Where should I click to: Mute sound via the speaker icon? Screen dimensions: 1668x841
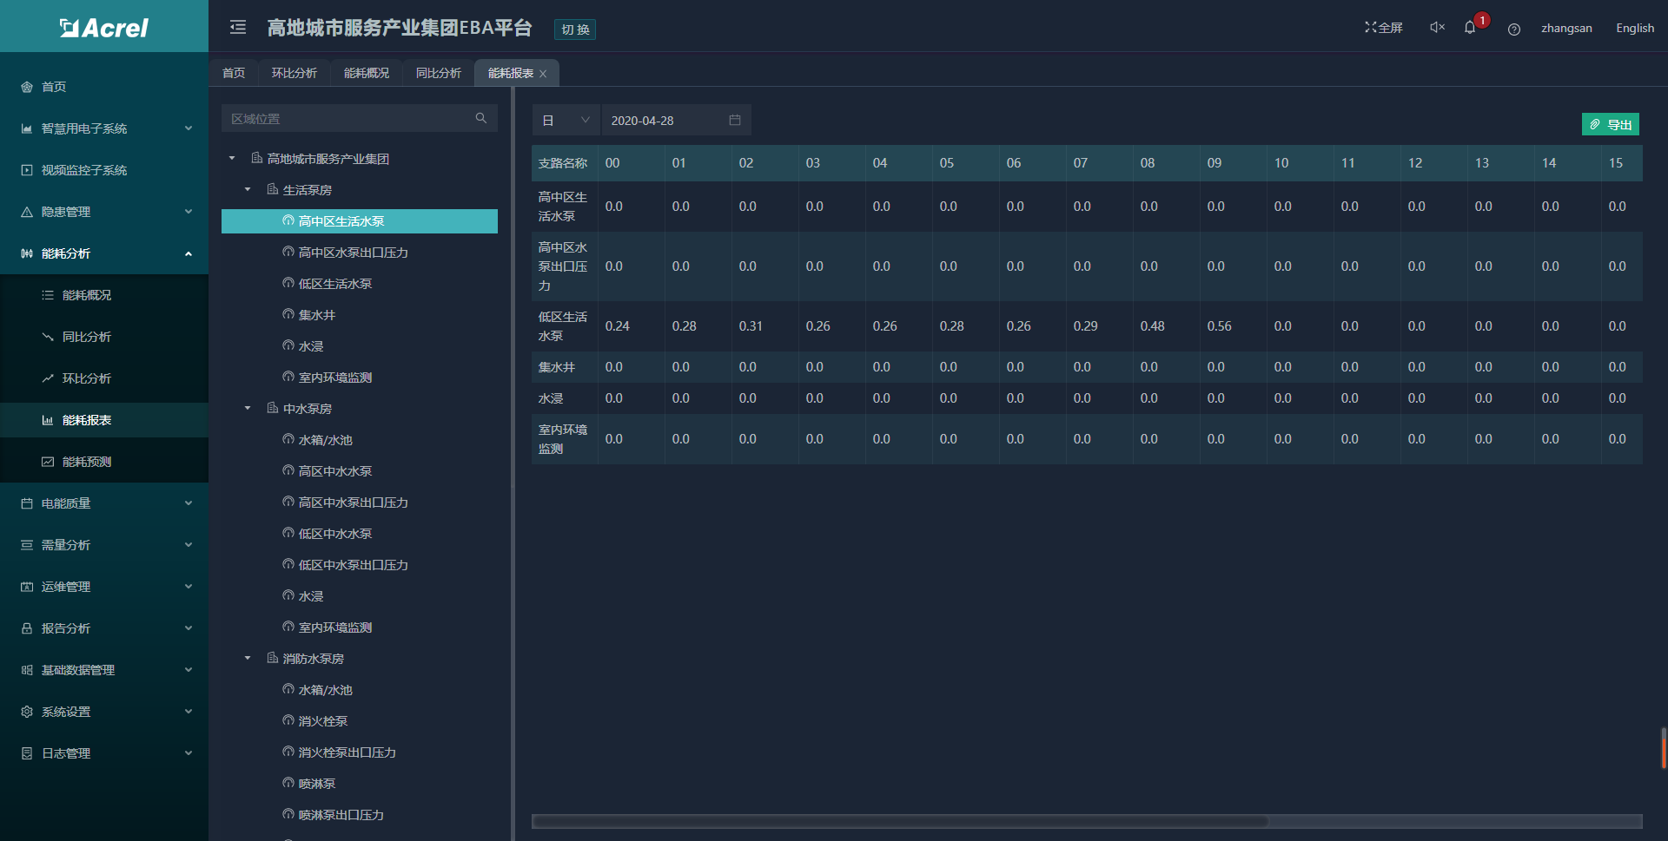(x=1437, y=28)
